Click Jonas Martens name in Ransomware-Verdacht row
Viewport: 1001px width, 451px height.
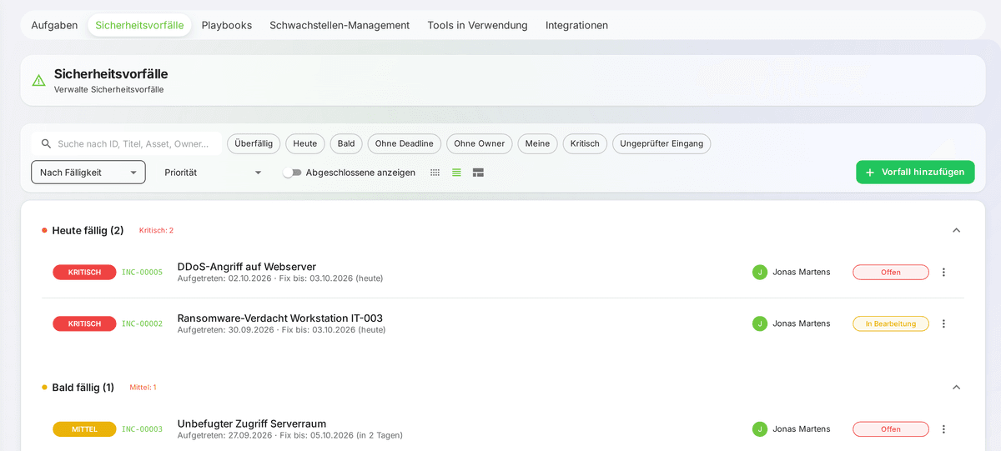click(x=802, y=323)
